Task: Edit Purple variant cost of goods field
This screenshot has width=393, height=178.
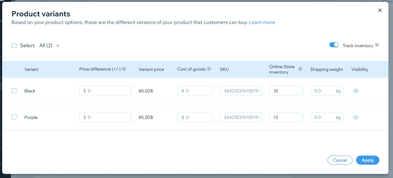Action: click(195, 117)
